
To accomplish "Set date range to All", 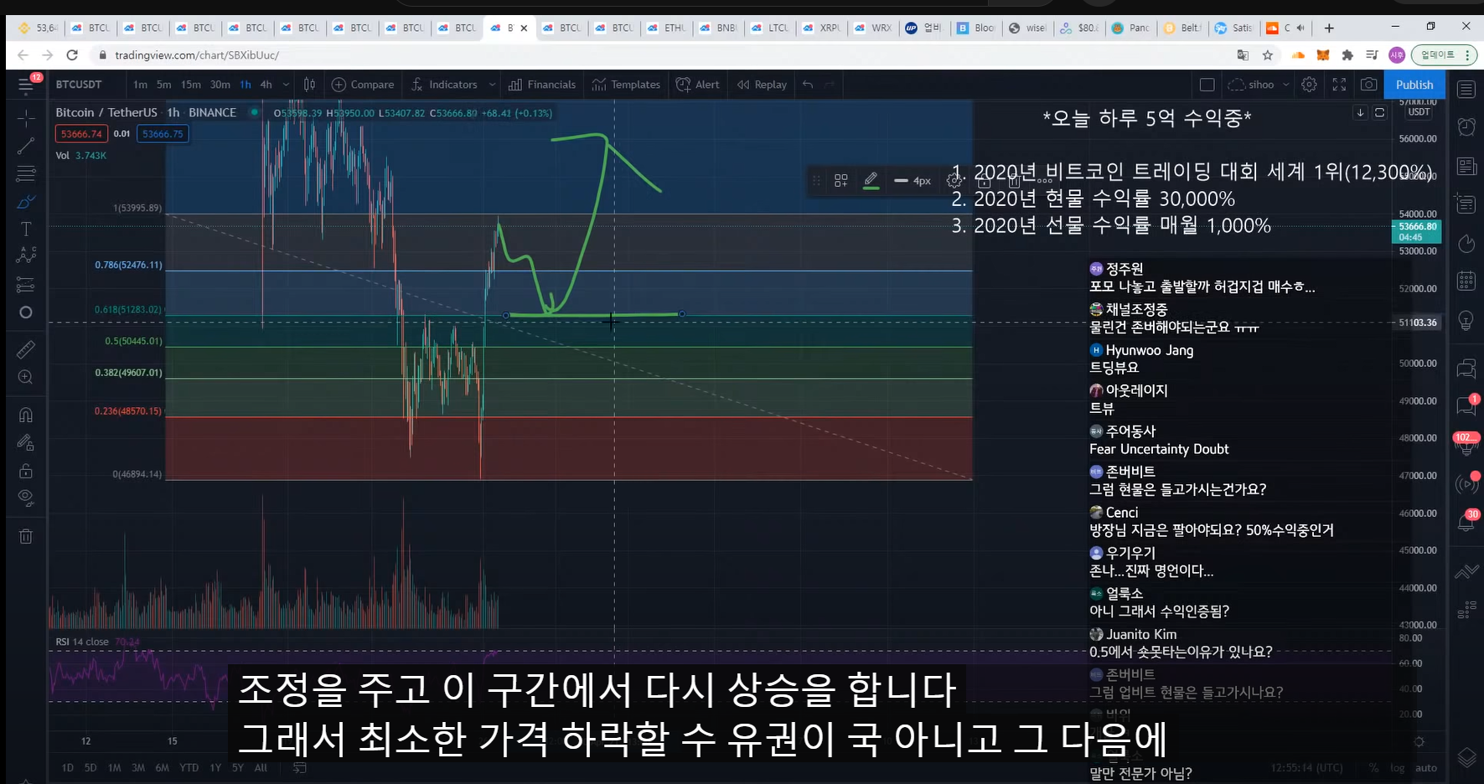I will [261, 767].
